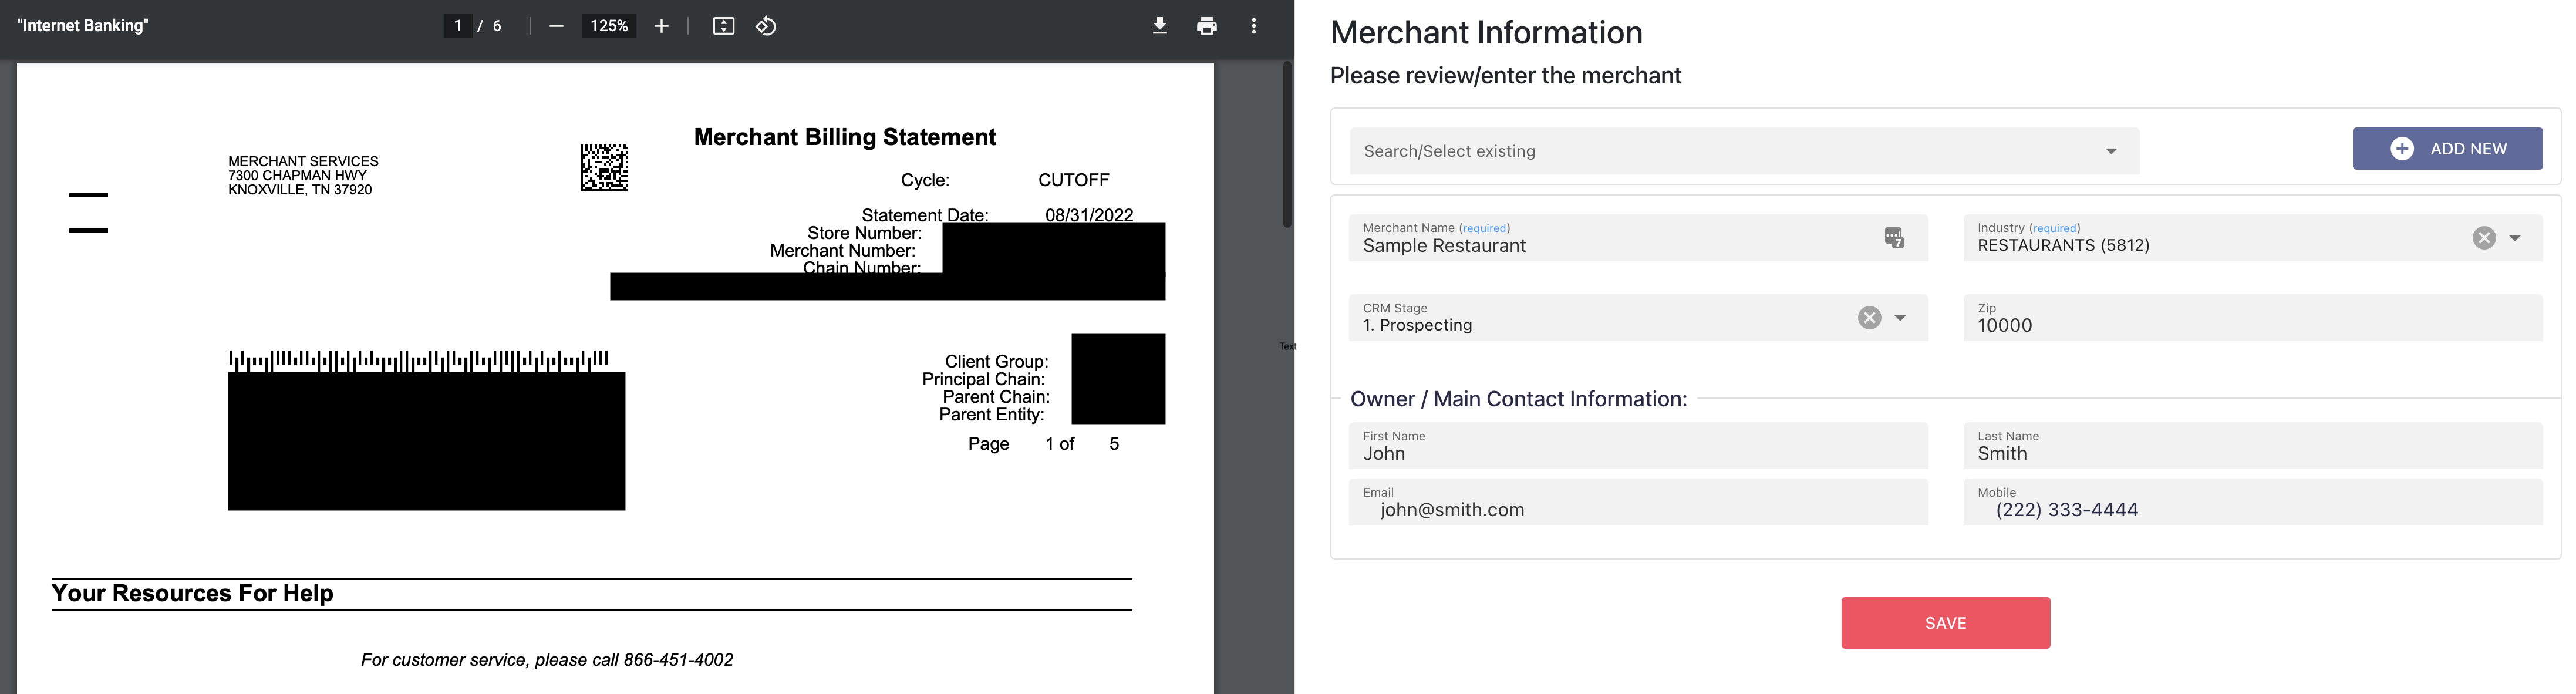The height and width of the screenshot is (694, 2576).
Task: Click the PDF page number box
Action: 457,26
